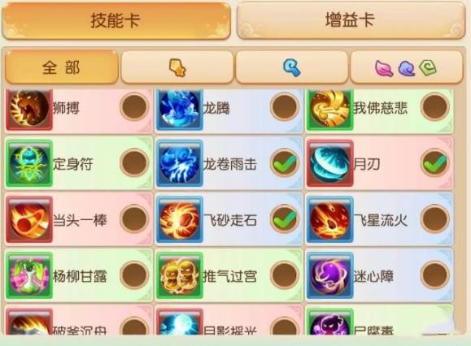The width and height of the screenshot is (471, 346).
Task: Check the 狮搏 selection circle
Action: 134,107
